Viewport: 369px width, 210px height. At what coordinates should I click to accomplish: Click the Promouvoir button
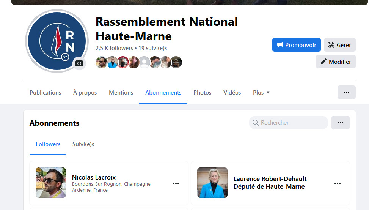pyautogui.click(x=296, y=45)
